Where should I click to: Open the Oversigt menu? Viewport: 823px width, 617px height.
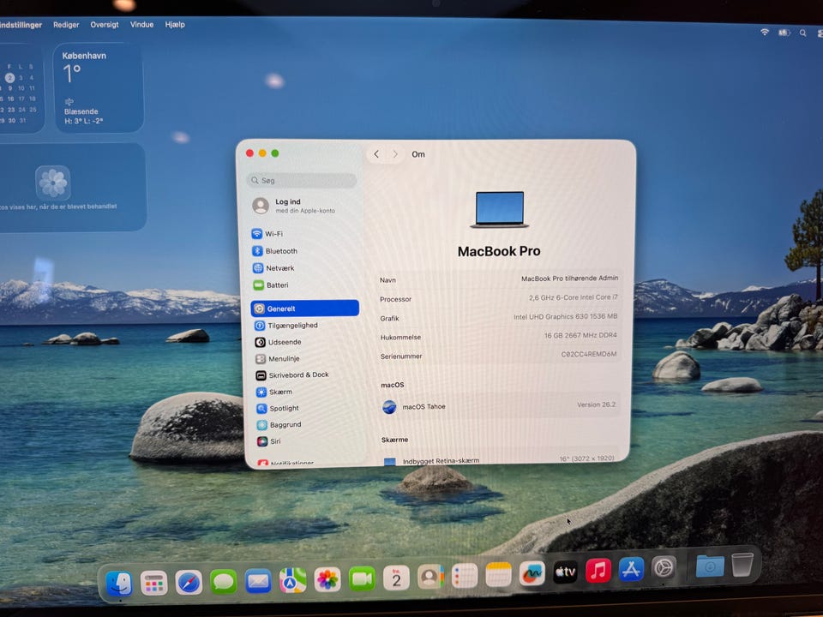(x=105, y=25)
